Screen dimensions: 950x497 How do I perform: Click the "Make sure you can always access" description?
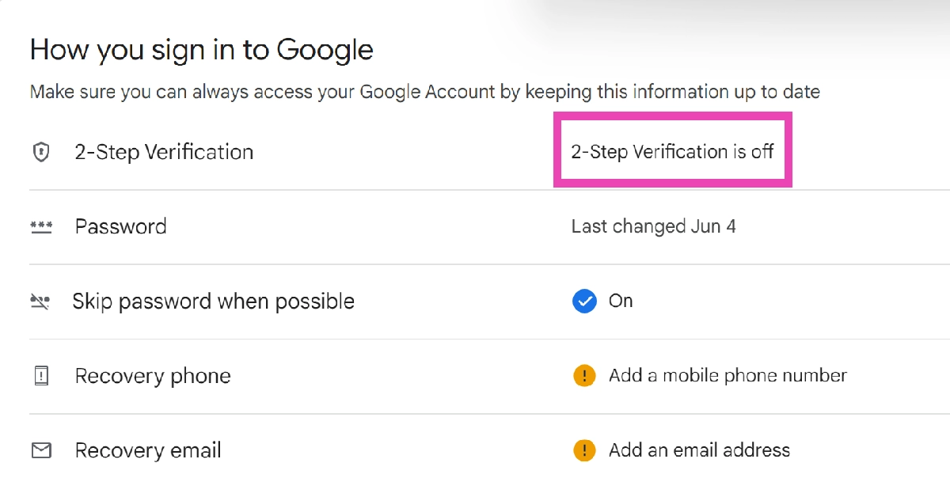(x=424, y=92)
